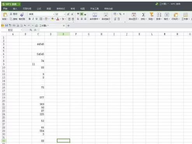The image size is (192, 144).
Task: Click the Highlight (突出显示) icon
Action: click(x=134, y=15)
